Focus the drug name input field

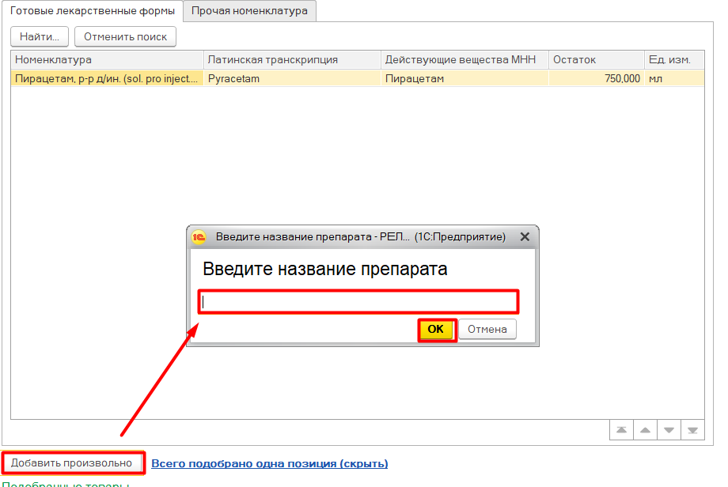[358, 301]
